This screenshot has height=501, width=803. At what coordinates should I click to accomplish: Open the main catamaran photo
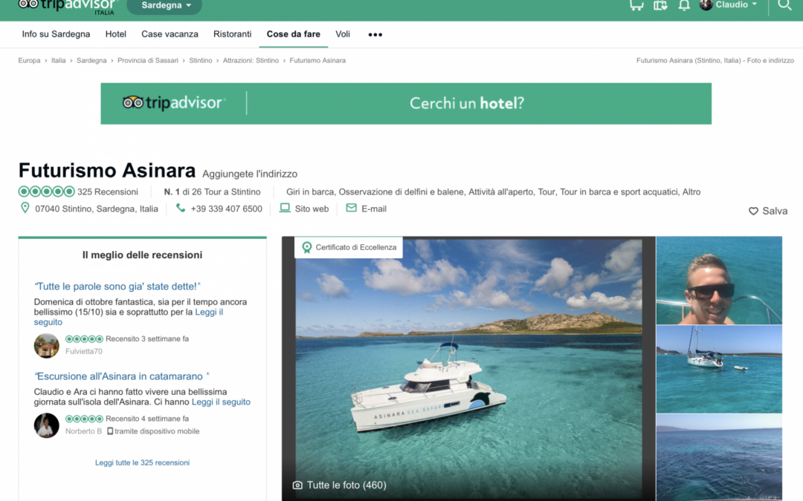pos(468,368)
